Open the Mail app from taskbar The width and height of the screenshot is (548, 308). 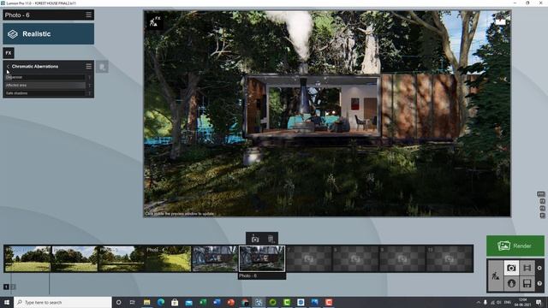[188, 302]
